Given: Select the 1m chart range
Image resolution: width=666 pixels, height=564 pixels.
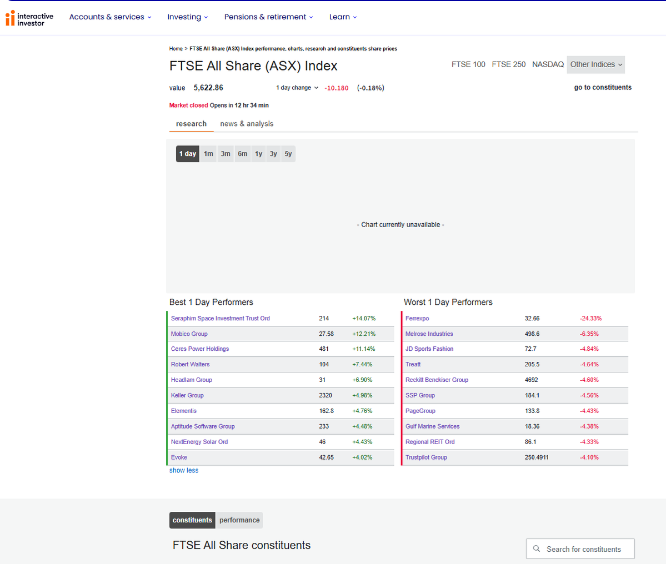Looking at the screenshot, I should (208, 154).
